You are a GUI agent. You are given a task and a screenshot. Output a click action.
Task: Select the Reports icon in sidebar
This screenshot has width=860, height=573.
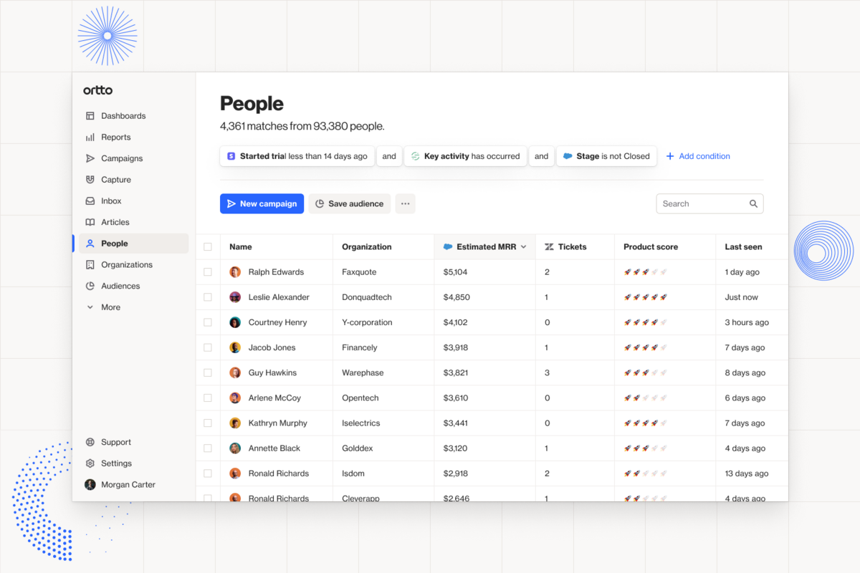[90, 137]
